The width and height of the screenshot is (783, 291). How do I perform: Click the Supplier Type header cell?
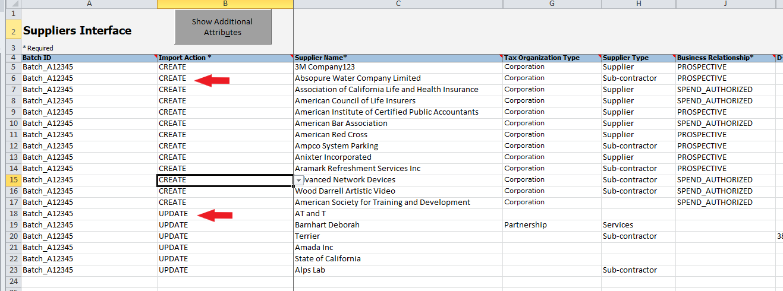(639, 58)
